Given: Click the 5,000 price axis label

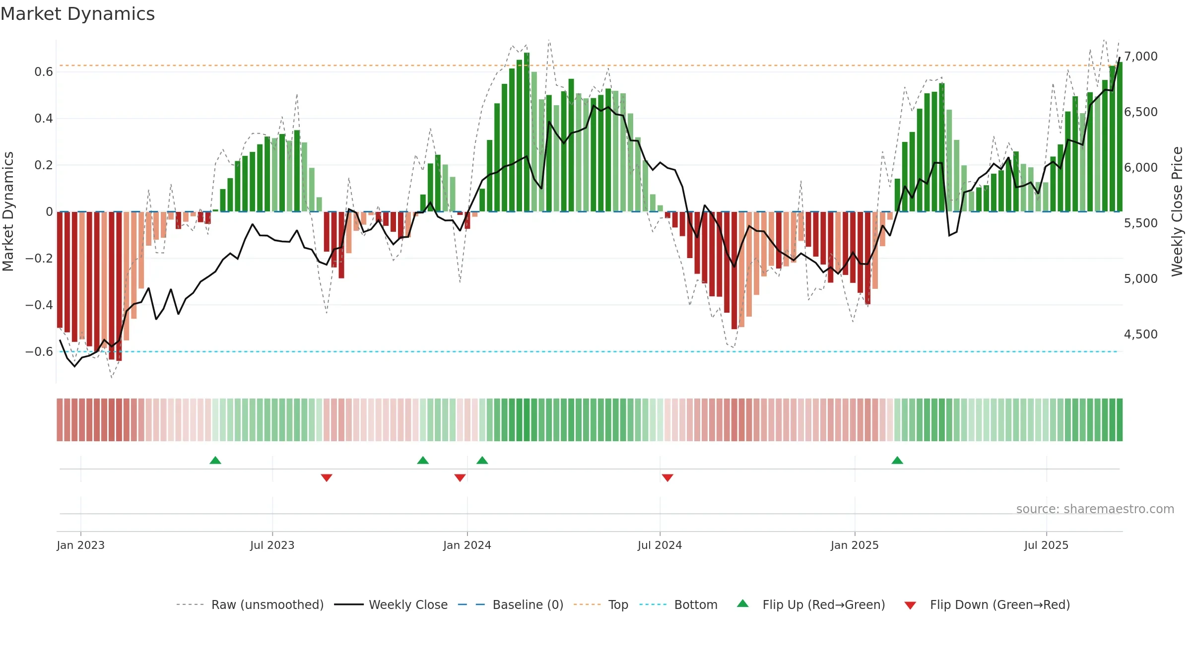Looking at the screenshot, I should 1141,278.
